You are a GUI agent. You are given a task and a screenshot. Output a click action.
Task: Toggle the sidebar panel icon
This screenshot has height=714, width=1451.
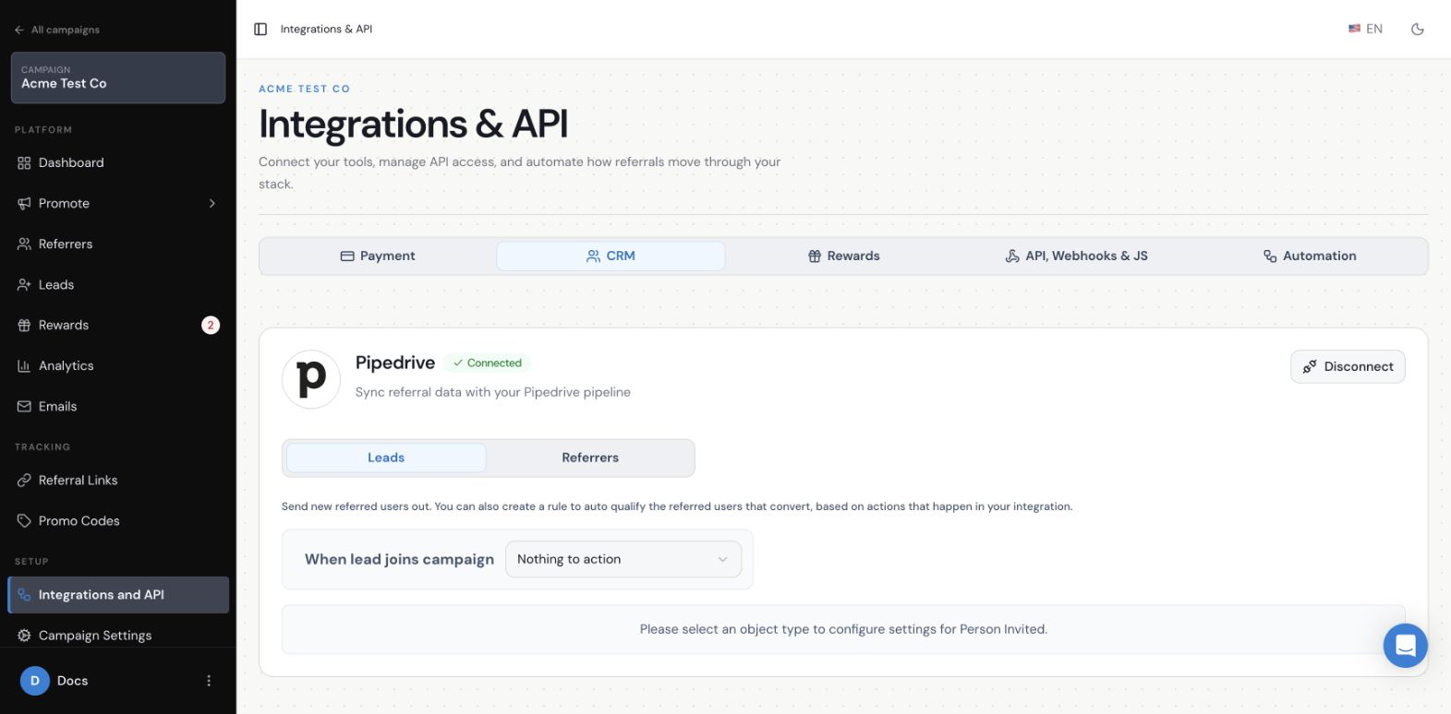(x=260, y=30)
